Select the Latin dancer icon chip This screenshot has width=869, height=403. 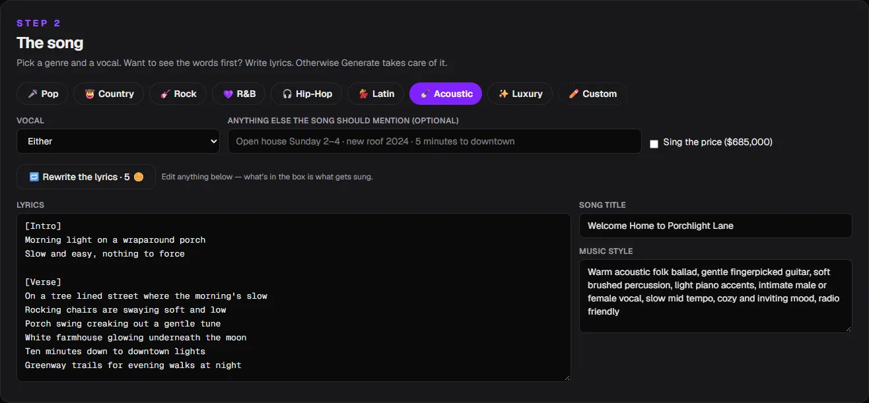(x=363, y=94)
